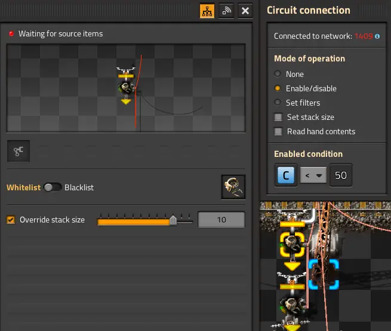Select the blue-highlighted power pole on map
Screen dimensions: 391x331
tap(324, 274)
